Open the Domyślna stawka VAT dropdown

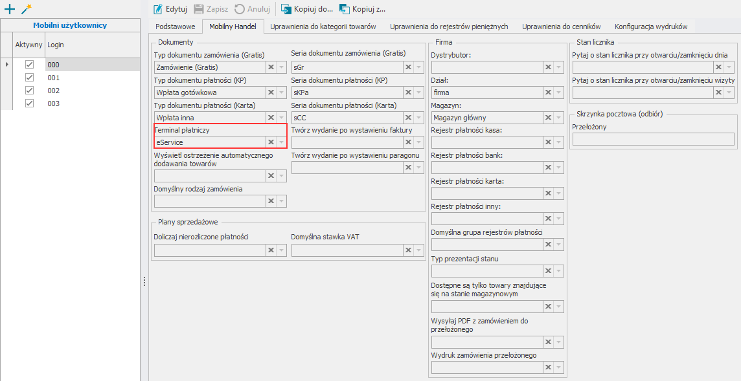[x=419, y=250]
